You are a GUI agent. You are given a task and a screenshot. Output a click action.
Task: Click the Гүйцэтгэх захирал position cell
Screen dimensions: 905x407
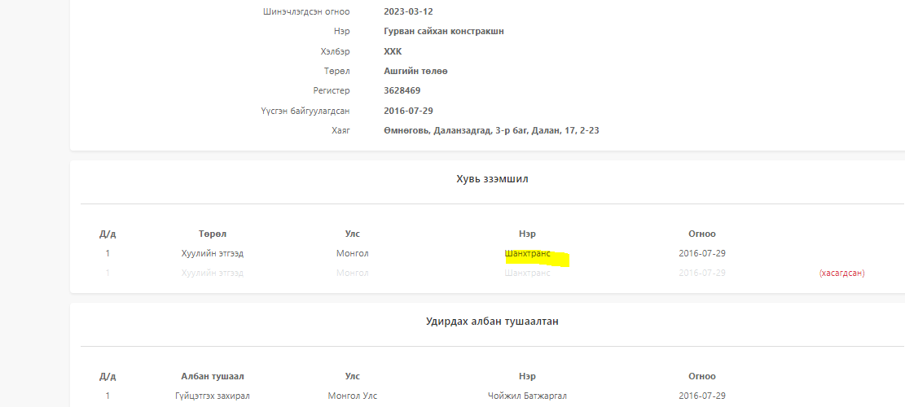click(x=213, y=396)
